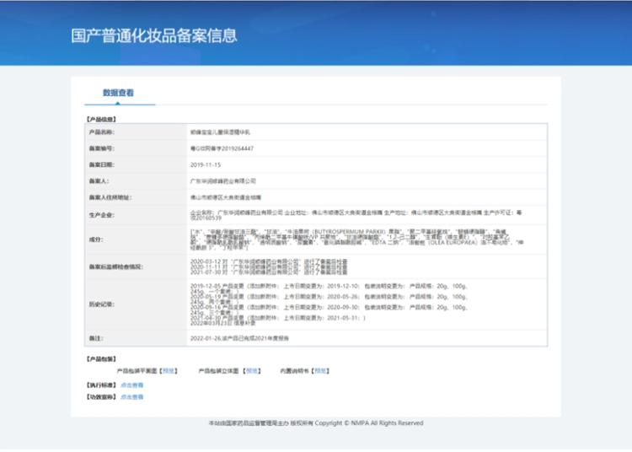Open 点击查看 link beside 执行标准
This screenshot has height=452, width=632.
coord(131,385)
